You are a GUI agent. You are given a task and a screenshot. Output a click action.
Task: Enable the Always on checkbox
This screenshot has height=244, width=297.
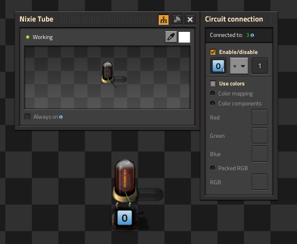tap(27, 117)
